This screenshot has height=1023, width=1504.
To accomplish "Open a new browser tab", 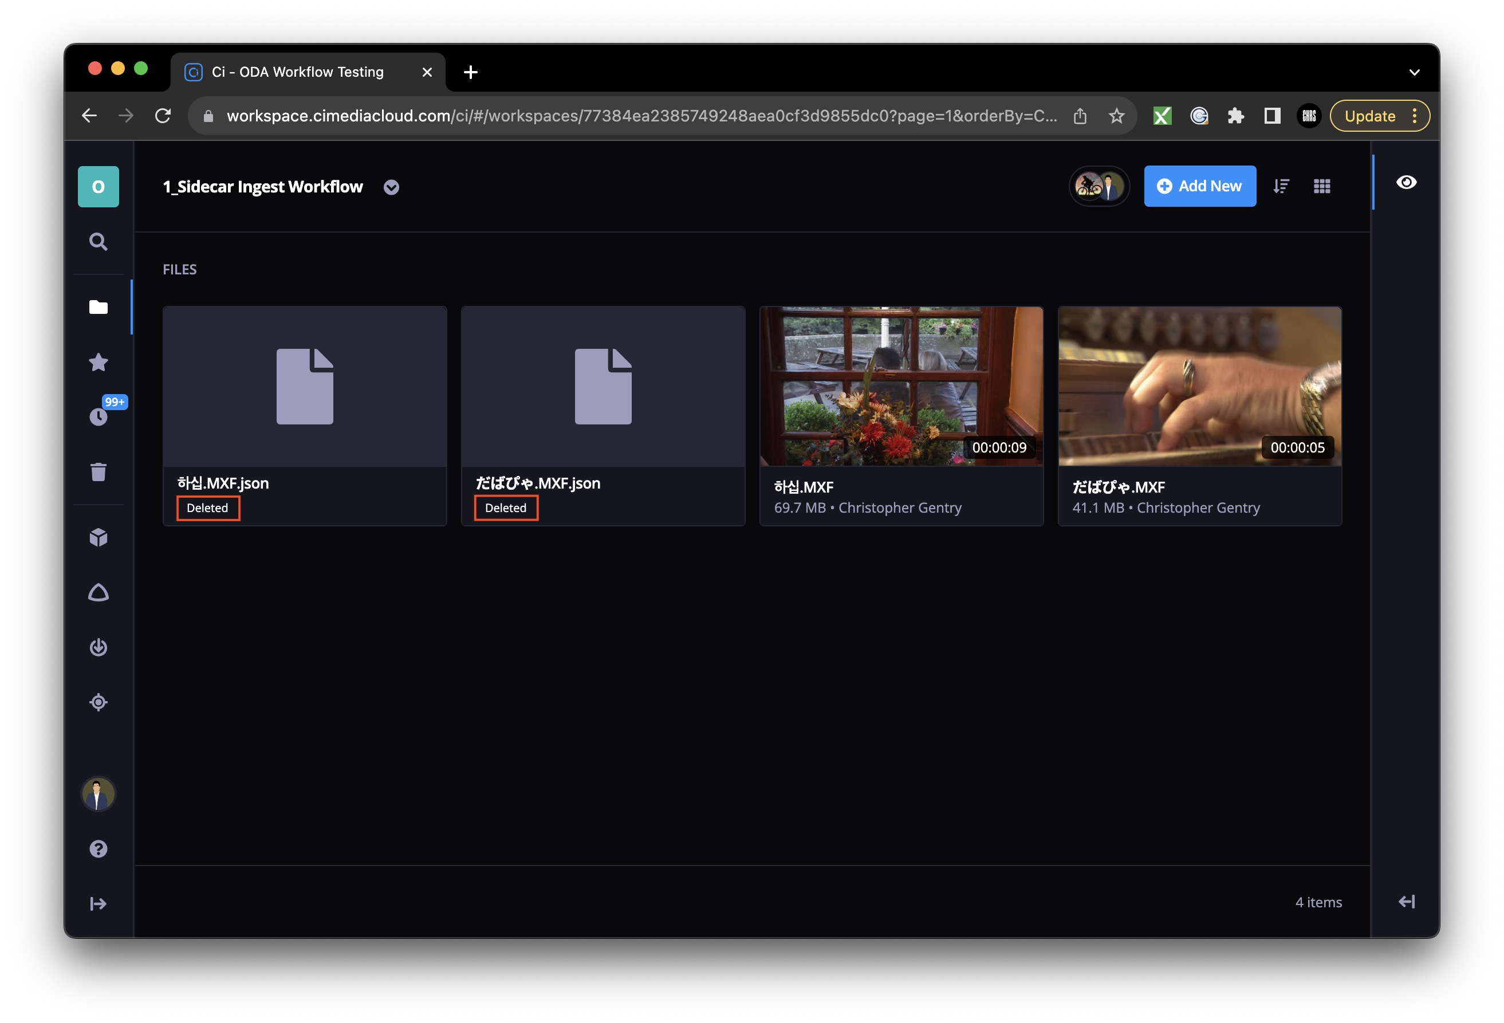I will coord(470,72).
